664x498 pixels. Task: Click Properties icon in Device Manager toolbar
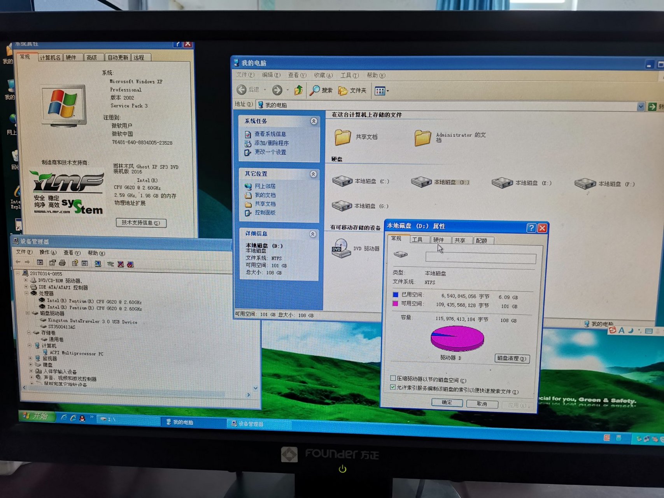click(52, 263)
